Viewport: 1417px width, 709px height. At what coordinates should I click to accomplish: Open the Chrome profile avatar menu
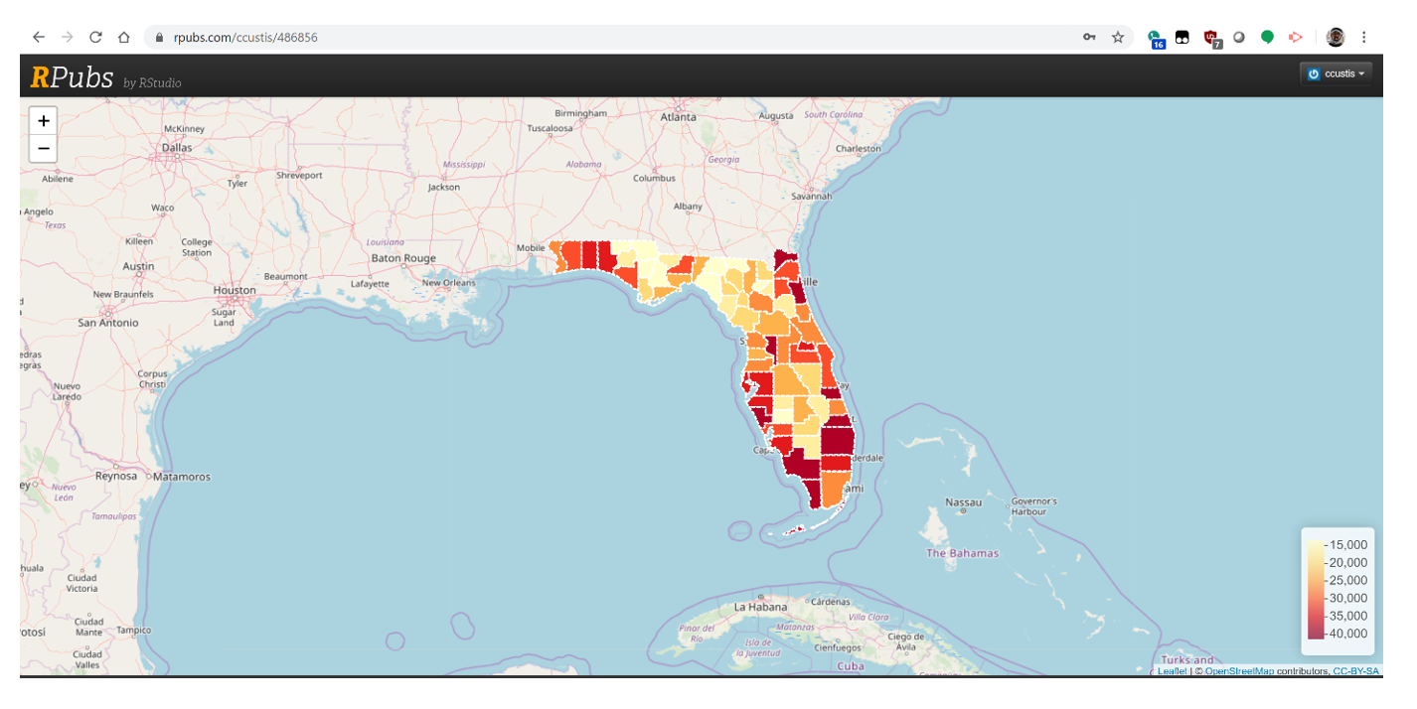tap(1336, 37)
